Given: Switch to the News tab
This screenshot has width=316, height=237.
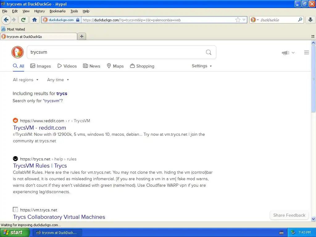Looking at the screenshot, I should pos(92,66).
